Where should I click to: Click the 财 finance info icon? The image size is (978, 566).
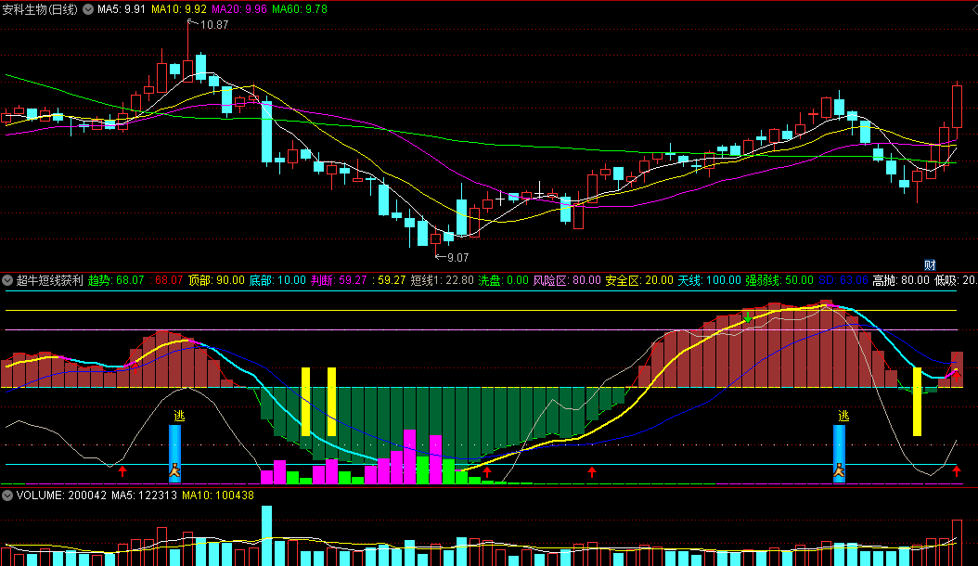pos(930,264)
